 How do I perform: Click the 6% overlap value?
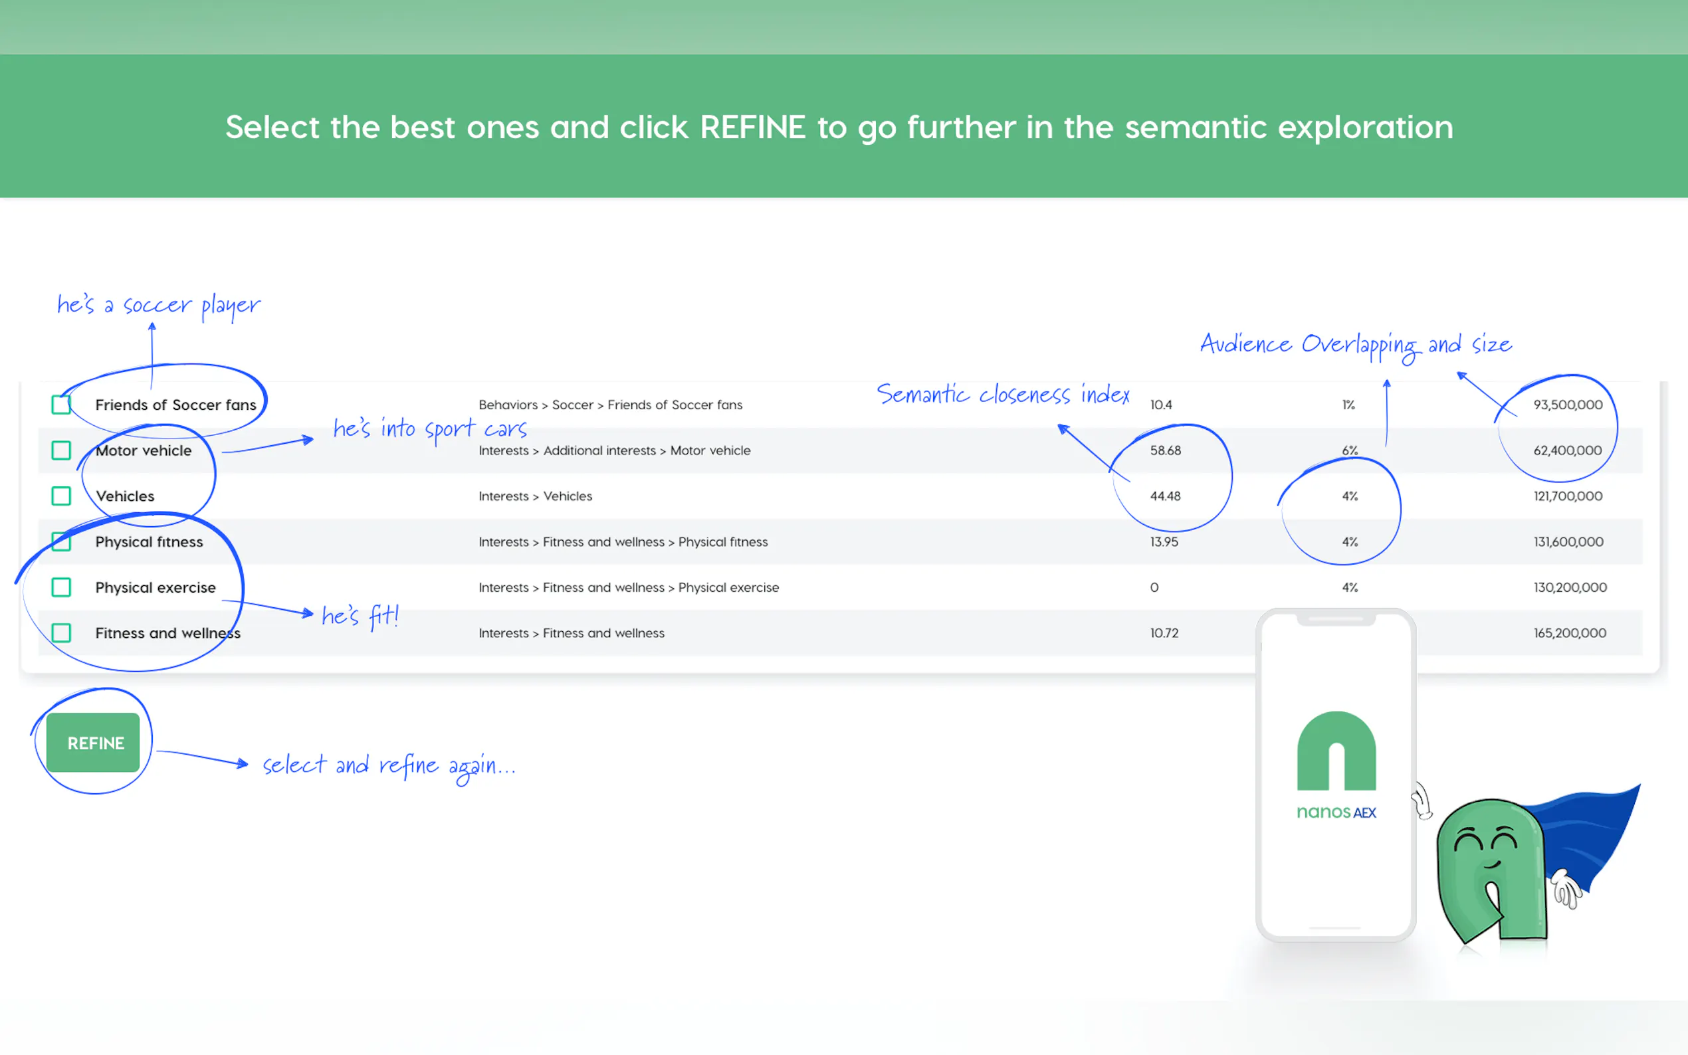(x=1350, y=450)
